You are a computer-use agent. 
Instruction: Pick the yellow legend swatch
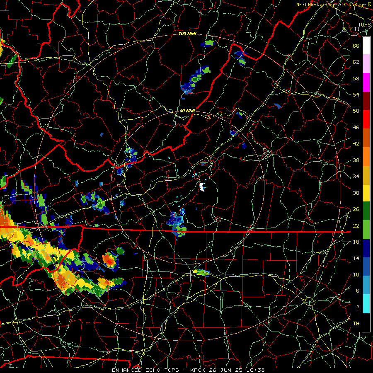tap(366, 193)
